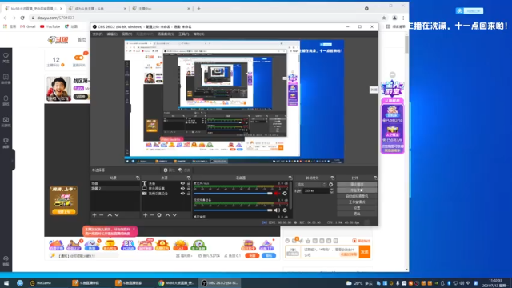Open Settings from OBS Controls

[x=357, y=208]
